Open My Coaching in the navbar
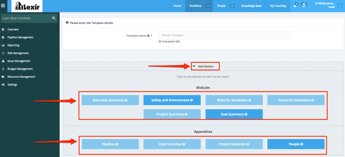This screenshot has width=345, height=157. click(278, 6)
